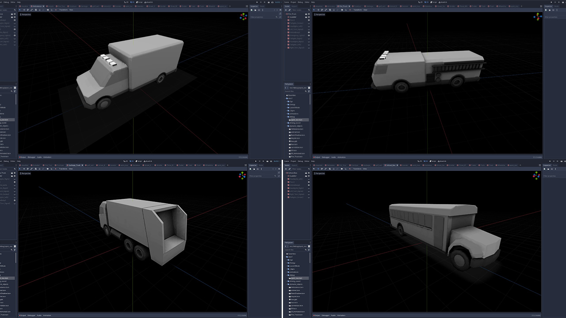This screenshot has width=566, height=318.
Task: Collapse dynamic_objects folder in fire truck FileSystem
Action: point(287,126)
